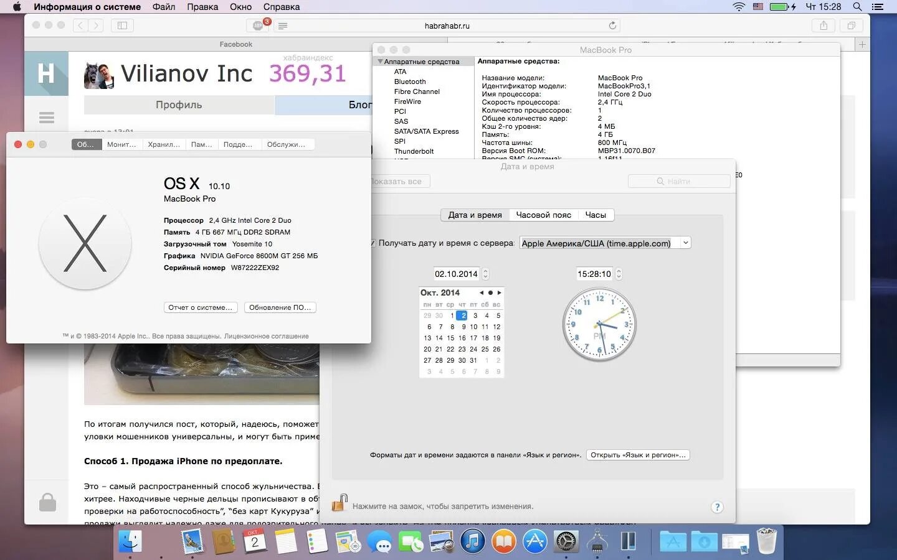
Task: Open Messages from the Dock
Action: (x=379, y=541)
